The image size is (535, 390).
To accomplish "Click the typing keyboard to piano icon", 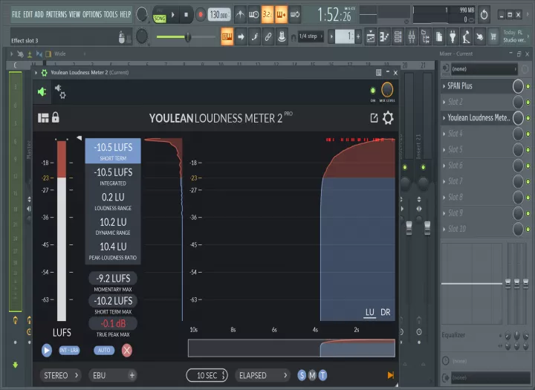I will [227, 36].
